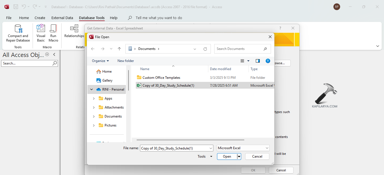Click the Search Documents input field

pos(239,49)
